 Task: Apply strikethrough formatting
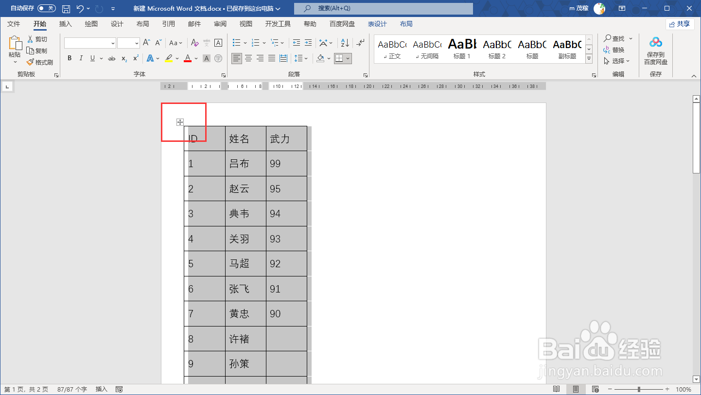[x=112, y=58]
